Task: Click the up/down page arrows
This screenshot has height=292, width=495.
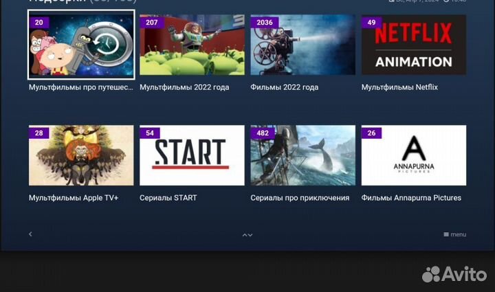Action: [247, 235]
